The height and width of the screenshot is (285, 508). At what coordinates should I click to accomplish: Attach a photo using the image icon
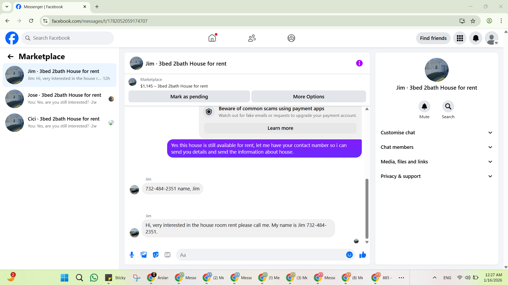tap(144, 255)
